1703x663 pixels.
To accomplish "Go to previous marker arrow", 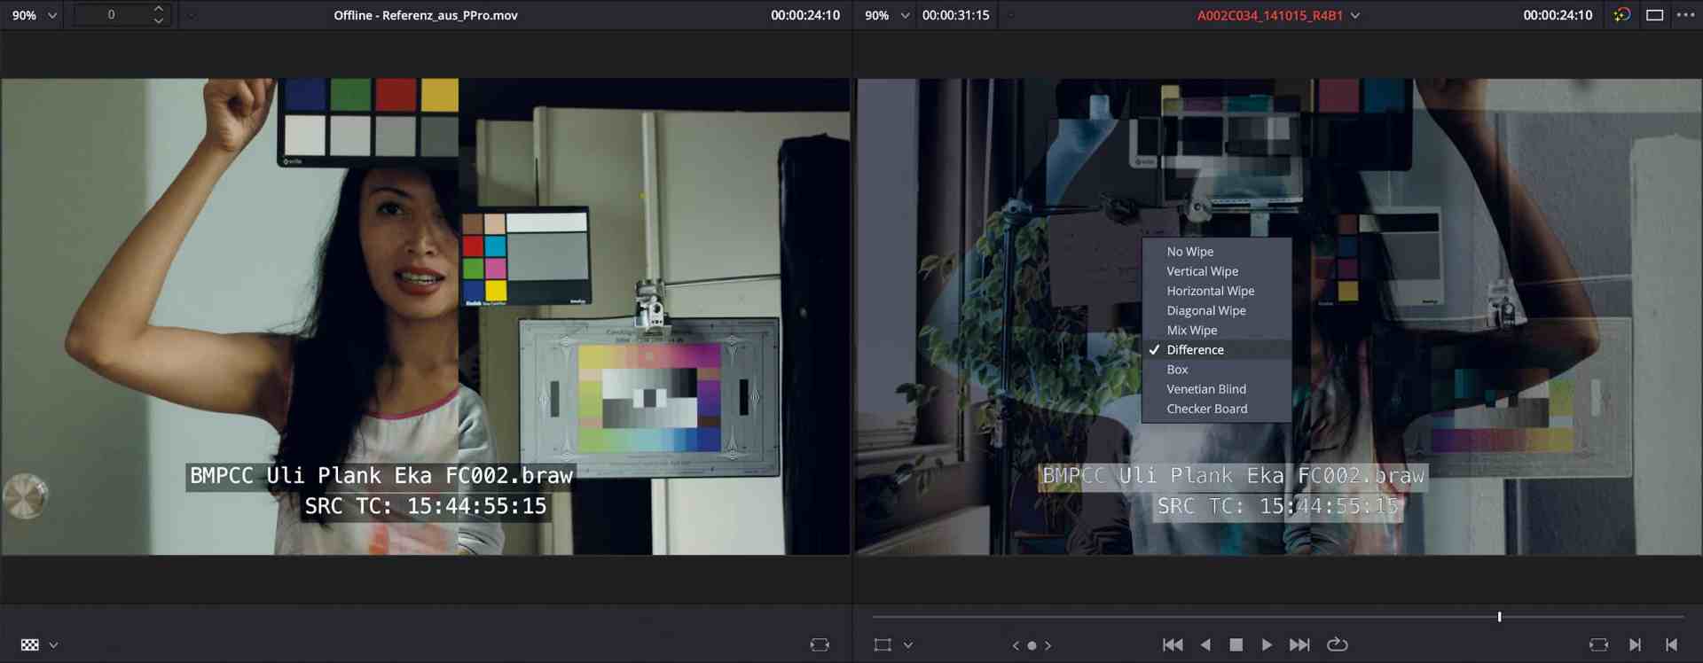I will [1016, 645].
